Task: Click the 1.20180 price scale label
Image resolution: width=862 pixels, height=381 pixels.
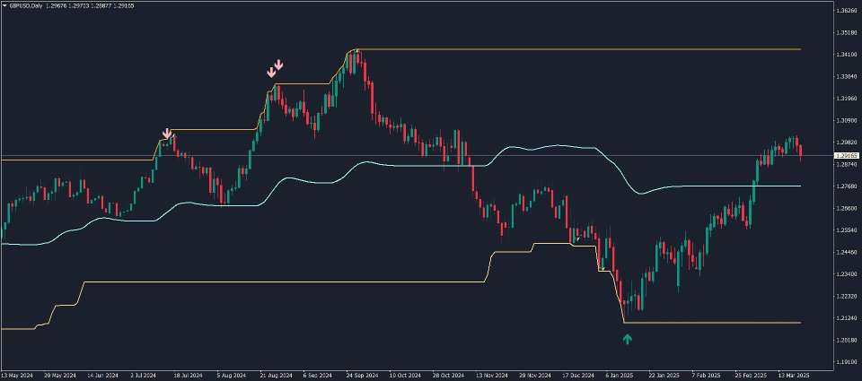Action: (846, 340)
